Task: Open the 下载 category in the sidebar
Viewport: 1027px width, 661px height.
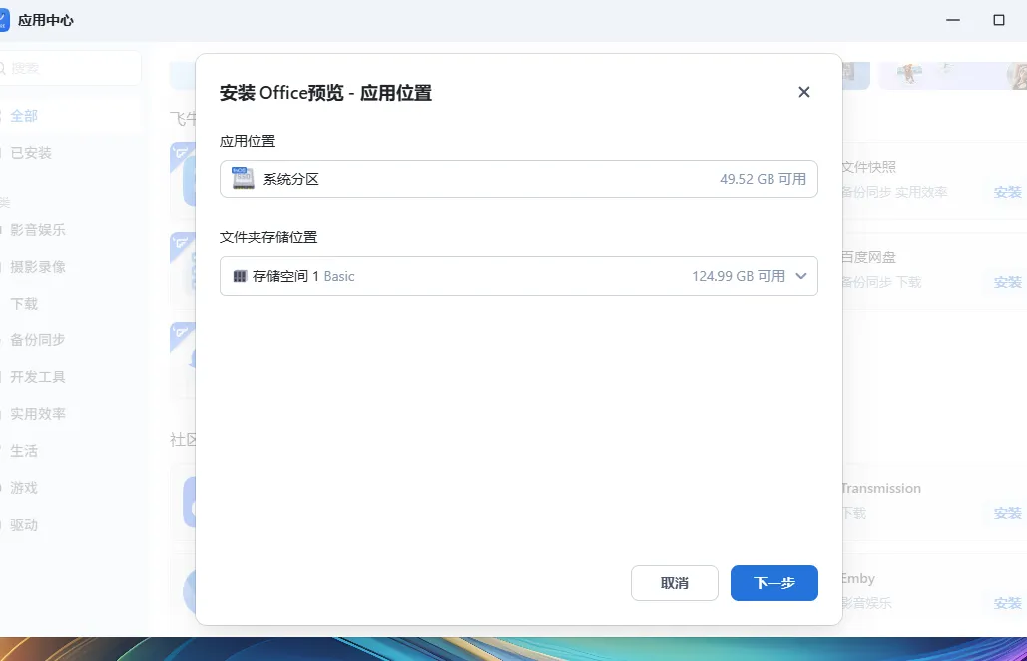Action: (24, 304)
